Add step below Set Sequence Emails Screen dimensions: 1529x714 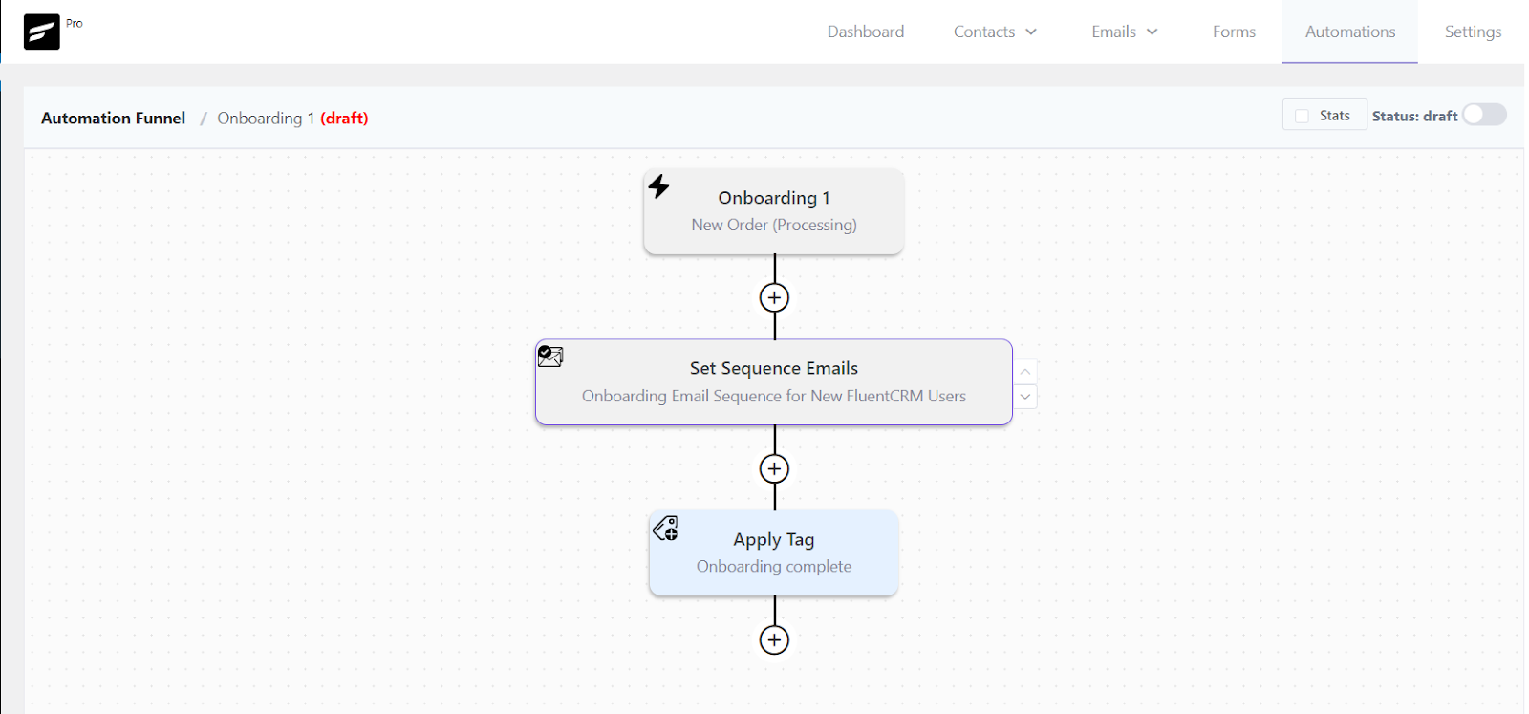(774, 468)
